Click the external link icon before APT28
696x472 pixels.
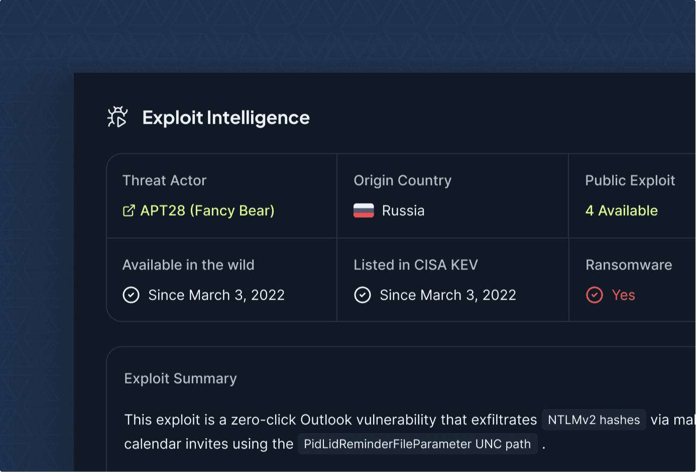coord(129,211)
